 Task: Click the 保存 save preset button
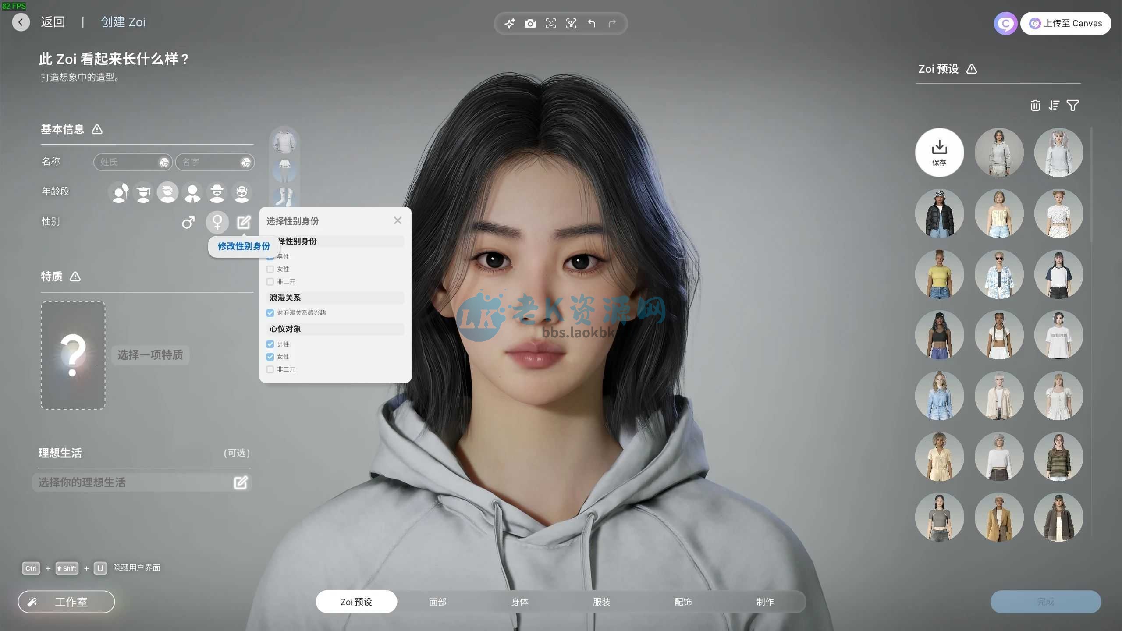click(x=939, y=152)
